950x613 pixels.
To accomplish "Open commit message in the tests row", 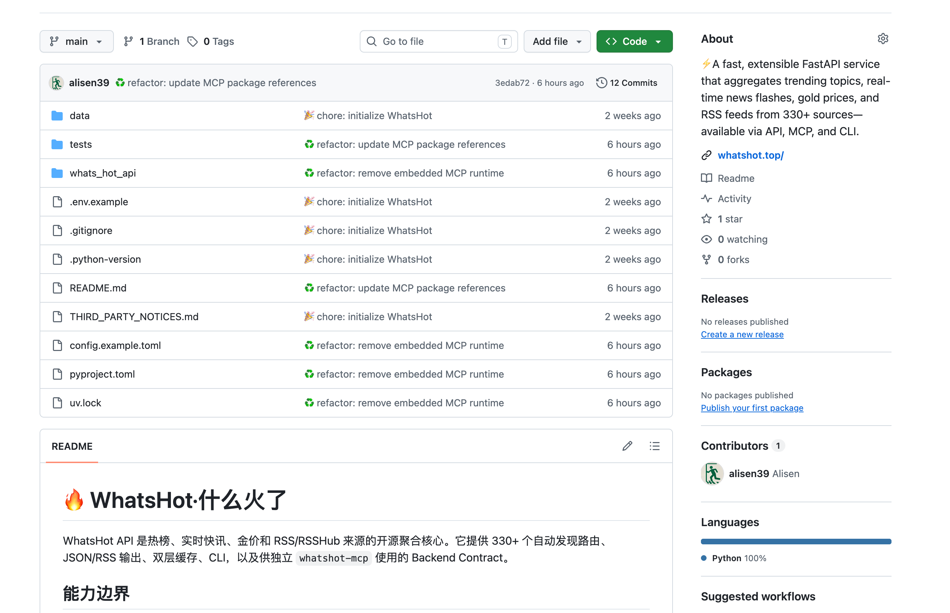I will 405,144.
